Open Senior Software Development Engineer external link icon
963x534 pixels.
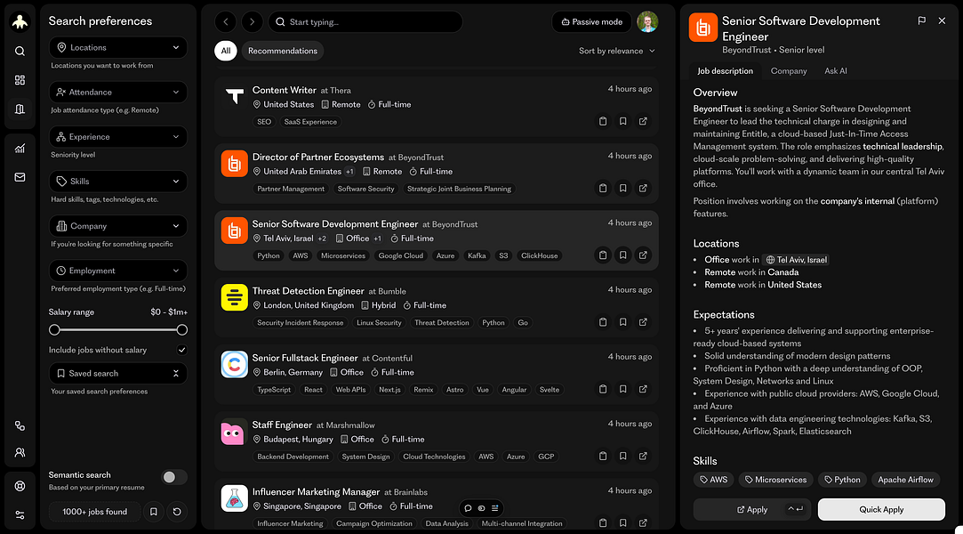point(643,255)
